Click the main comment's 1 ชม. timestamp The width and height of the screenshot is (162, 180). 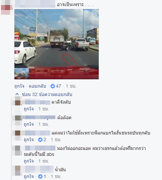(71, 86)
